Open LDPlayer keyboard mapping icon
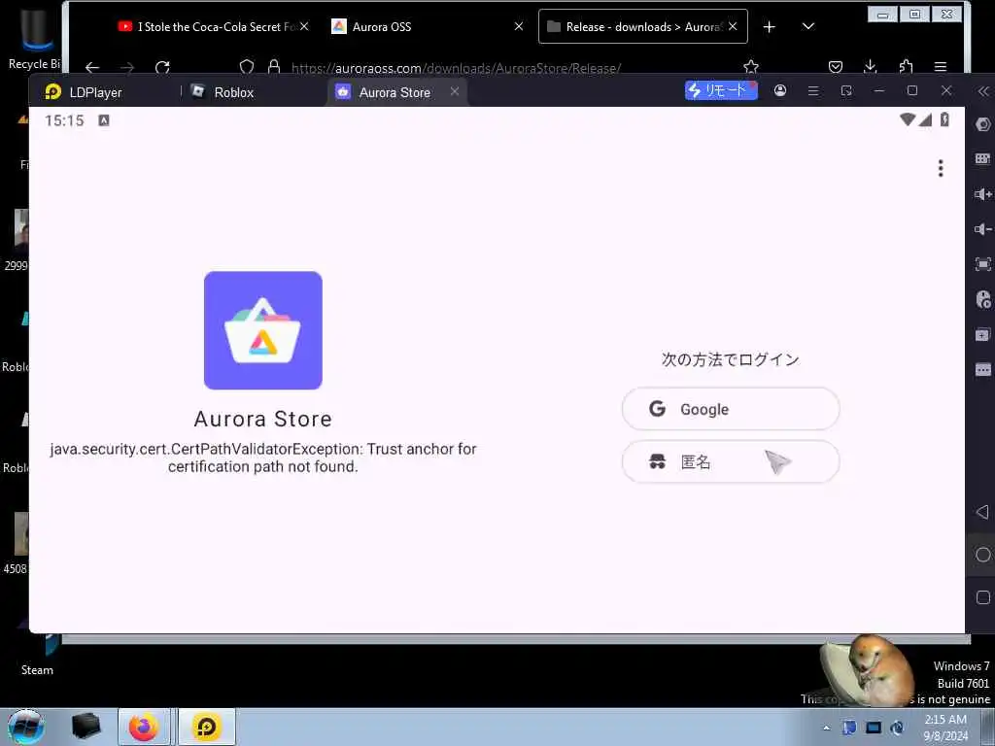995x746 pixels. coord(983,158)
